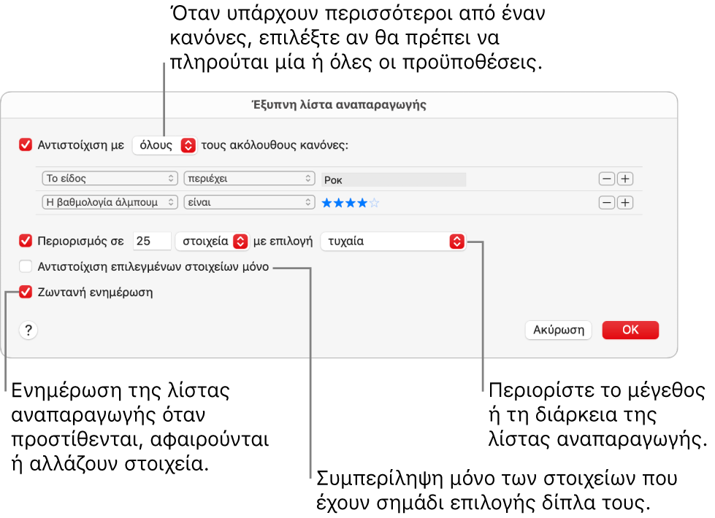The height and width of the screenshot is (518, 715).
Task: Click the Help question mark icon
Action: pyautogui.click(x=27, y=330)
